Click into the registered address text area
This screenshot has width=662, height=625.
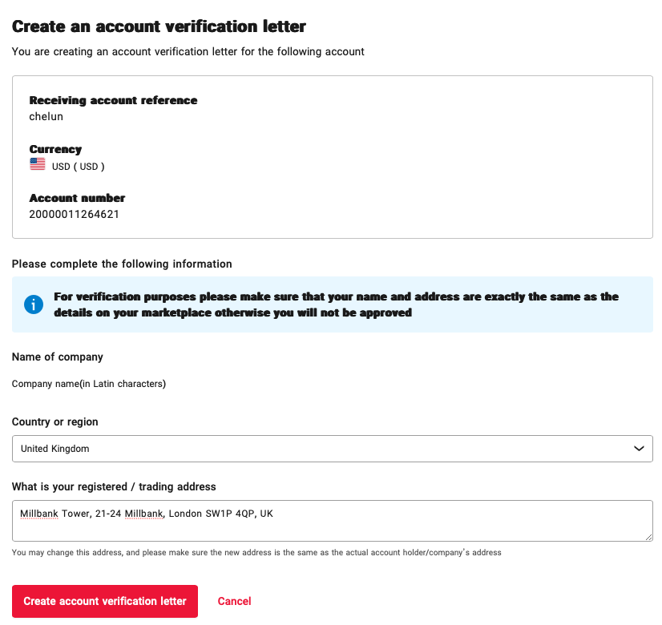332,521
